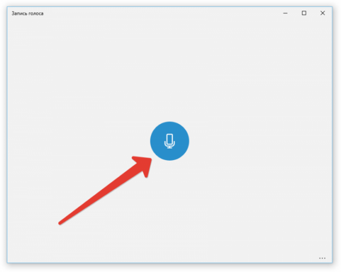
Task: Click the red arrow's head near the microphone
Action: tap(144, 164)
